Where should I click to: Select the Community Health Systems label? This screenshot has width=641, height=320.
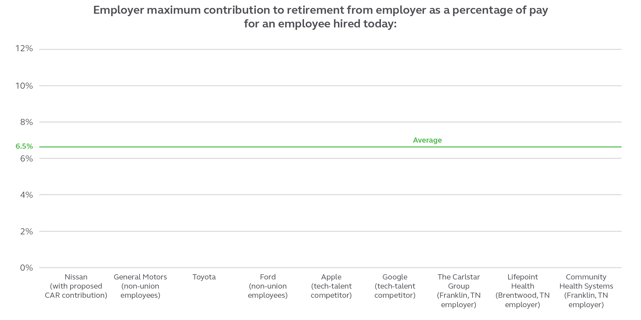586,290
